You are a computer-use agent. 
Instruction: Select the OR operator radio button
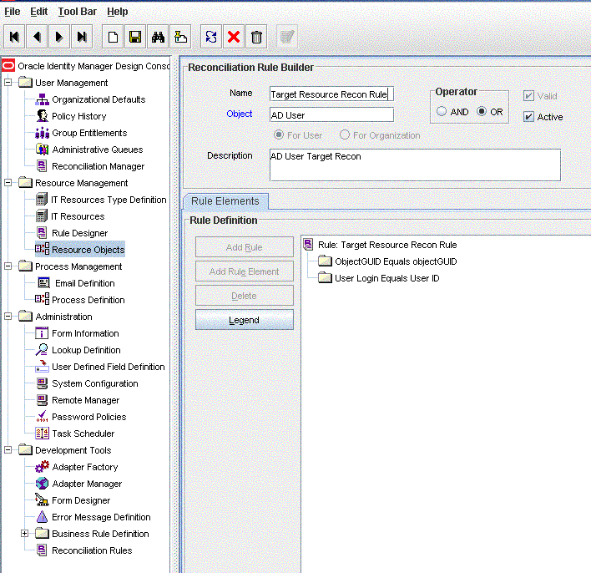[482, 111]
